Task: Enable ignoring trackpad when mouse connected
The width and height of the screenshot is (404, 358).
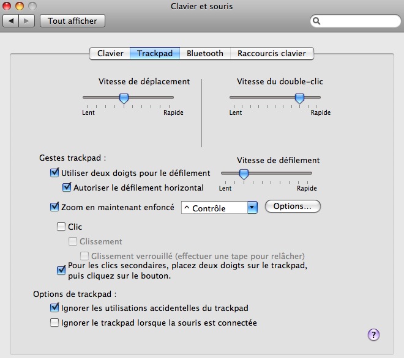Action: point(54,323)
